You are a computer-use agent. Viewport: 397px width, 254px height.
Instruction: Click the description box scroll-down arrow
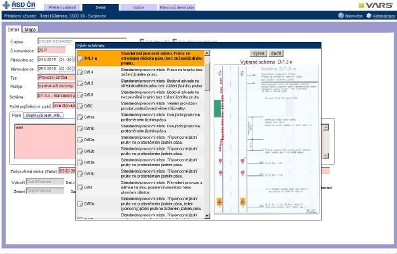(326, 156)
